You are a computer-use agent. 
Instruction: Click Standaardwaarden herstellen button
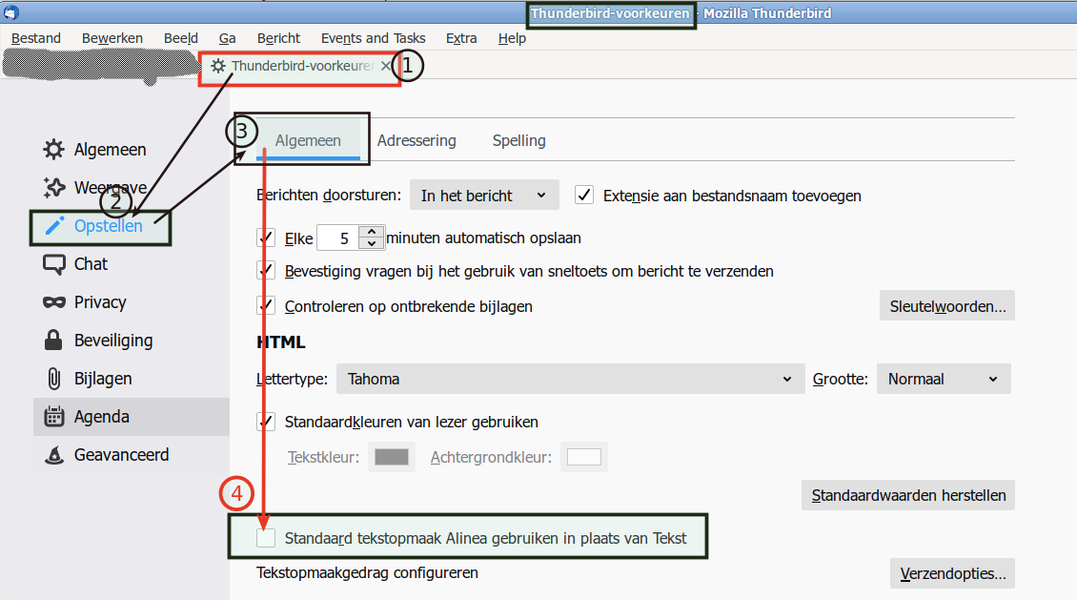pos(908,495)
